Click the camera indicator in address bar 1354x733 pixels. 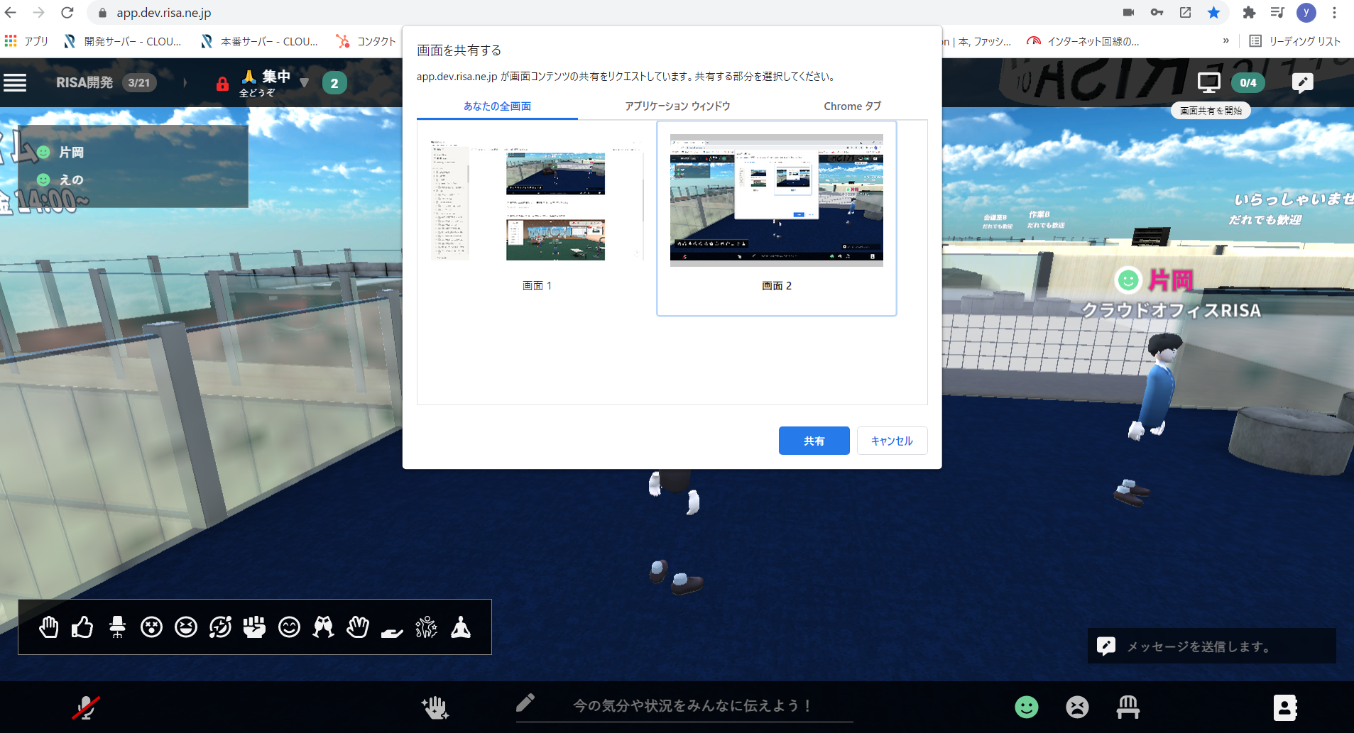[x=1128, y=13]
